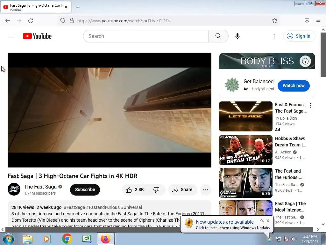
Task: Click the Body Bliss succulent ad logo
Action: 232,85
